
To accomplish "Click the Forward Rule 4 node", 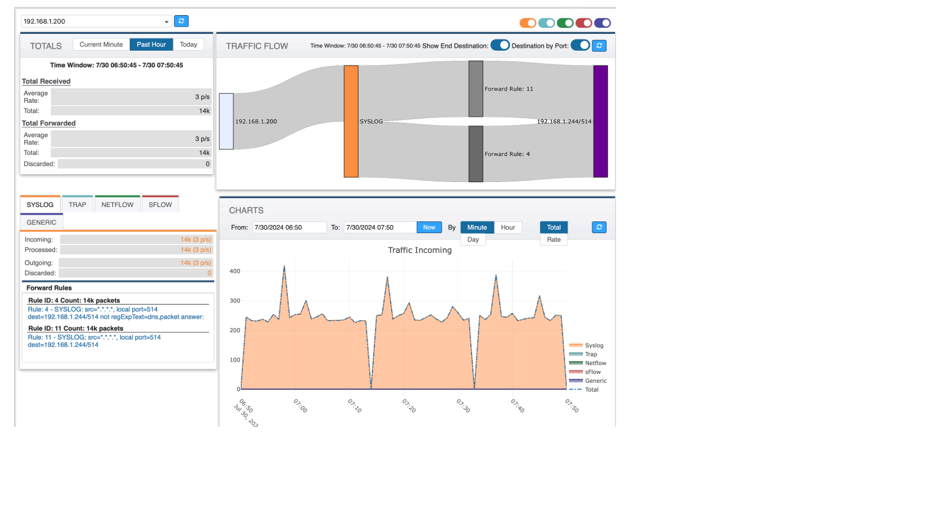I will (475, 154).
